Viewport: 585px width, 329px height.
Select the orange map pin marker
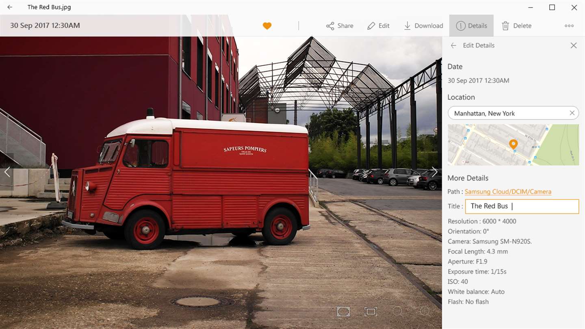click(x=513, y=144)
